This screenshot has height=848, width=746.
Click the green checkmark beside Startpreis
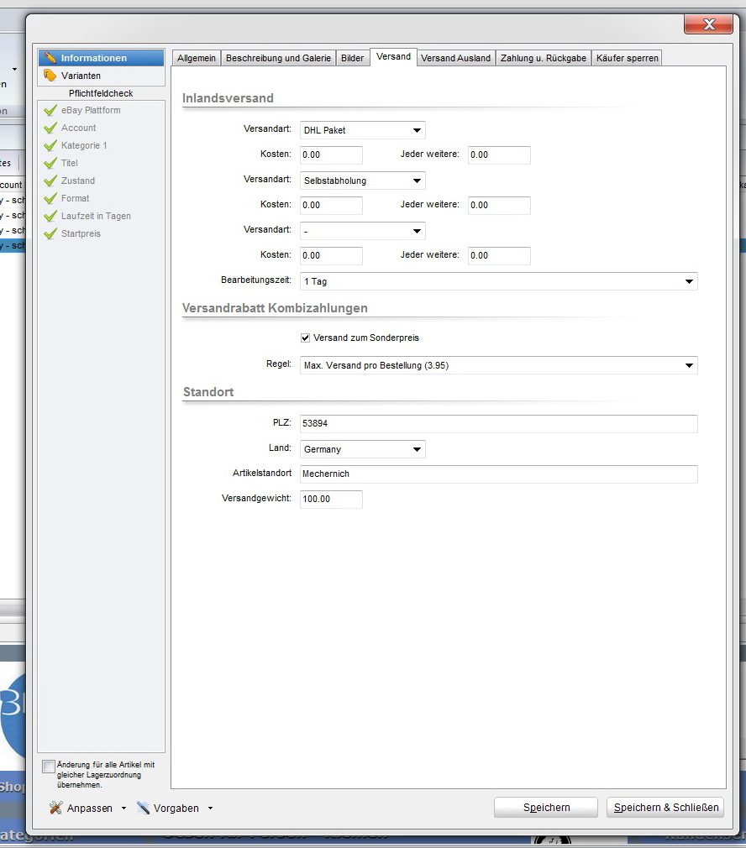[50, 234]
